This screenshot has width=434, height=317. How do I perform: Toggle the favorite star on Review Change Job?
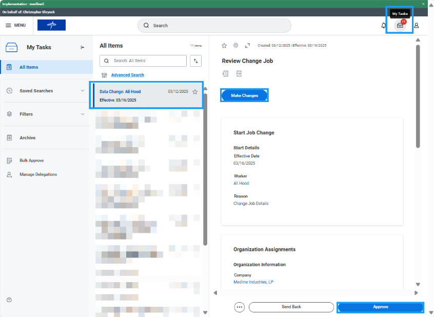224,45
